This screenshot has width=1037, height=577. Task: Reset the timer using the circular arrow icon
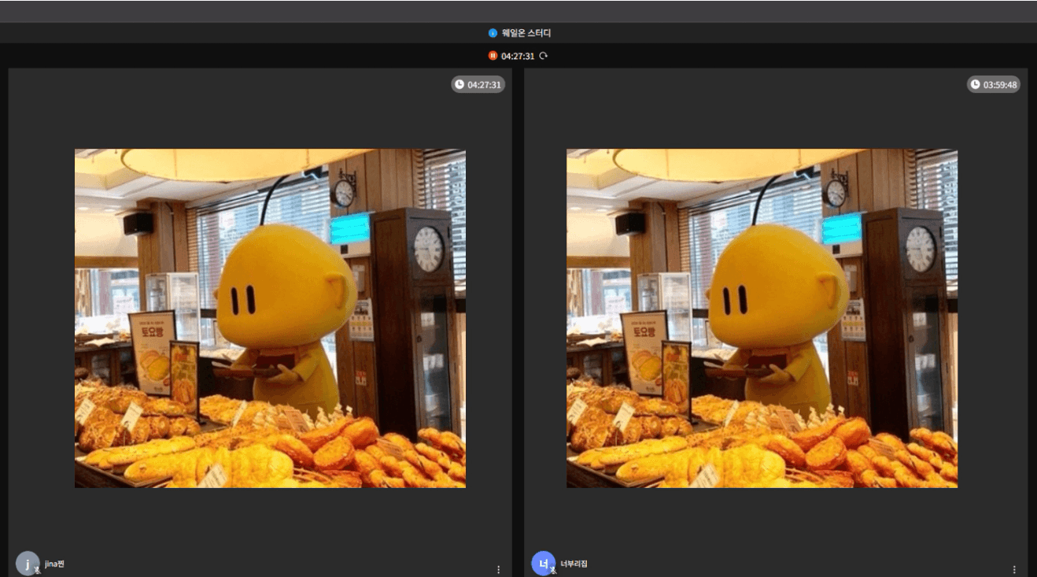[543, 56]
